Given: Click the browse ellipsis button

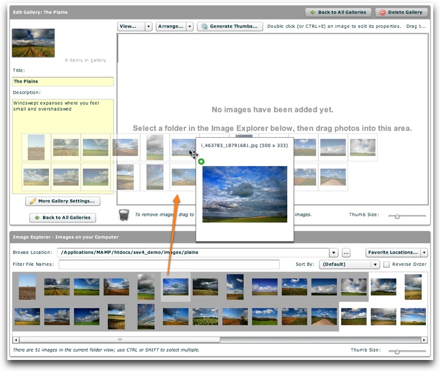Looking at the screenshot, I should (x=345, y=252).
